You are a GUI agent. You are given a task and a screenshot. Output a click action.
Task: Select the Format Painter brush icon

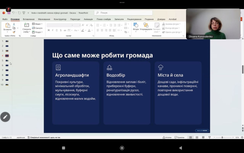pos(14,32)
